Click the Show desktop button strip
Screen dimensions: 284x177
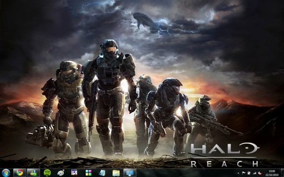click(x=283, y=173)
